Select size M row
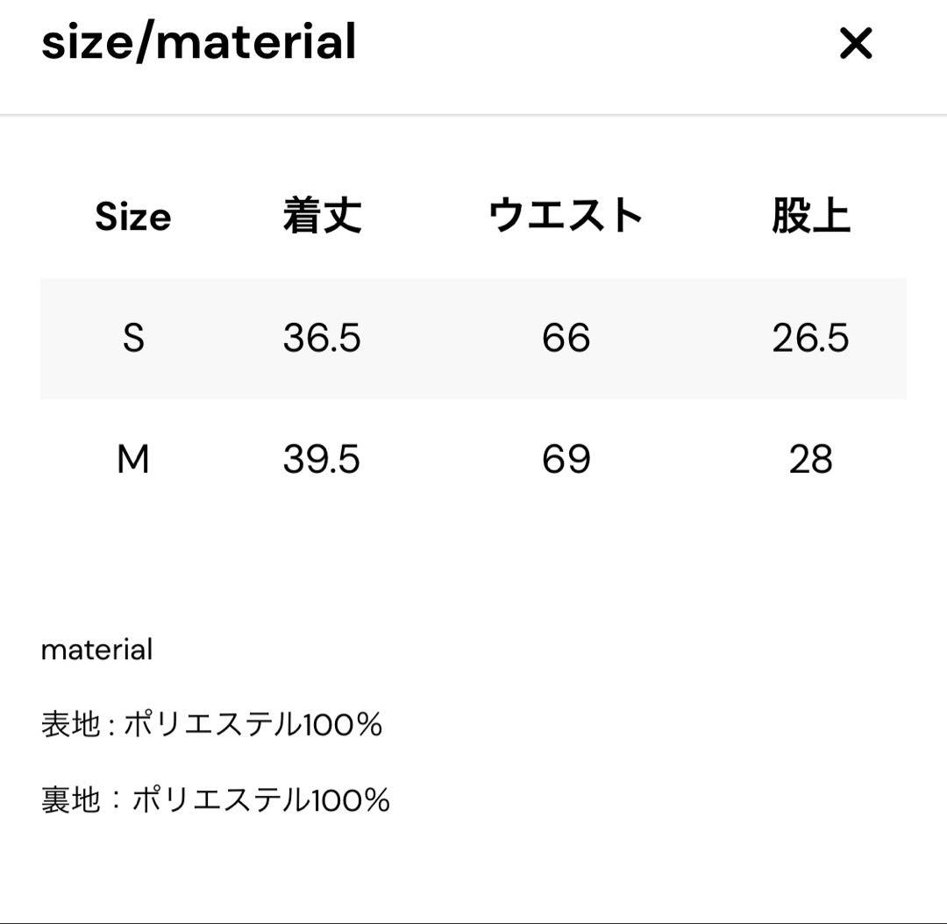 point(473,458)
